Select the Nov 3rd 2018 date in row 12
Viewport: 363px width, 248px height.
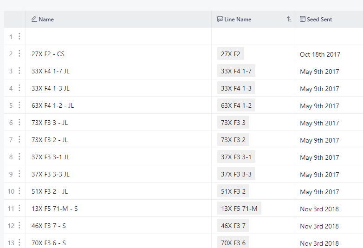(319, 226)
